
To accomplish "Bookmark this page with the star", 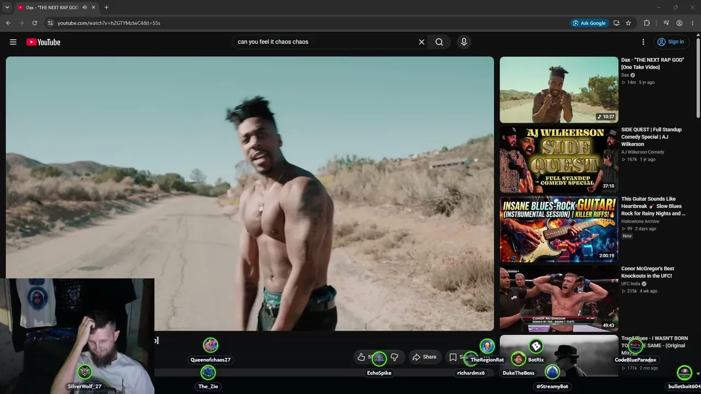I will (628, 23).
